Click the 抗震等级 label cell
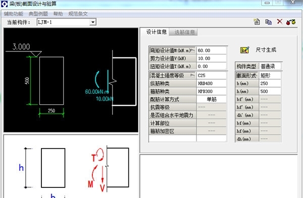The height and width of the screenshot is (198, 303). point(173,107)
